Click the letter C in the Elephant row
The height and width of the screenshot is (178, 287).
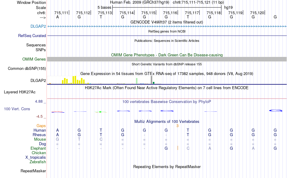click(x=188, y=148)
